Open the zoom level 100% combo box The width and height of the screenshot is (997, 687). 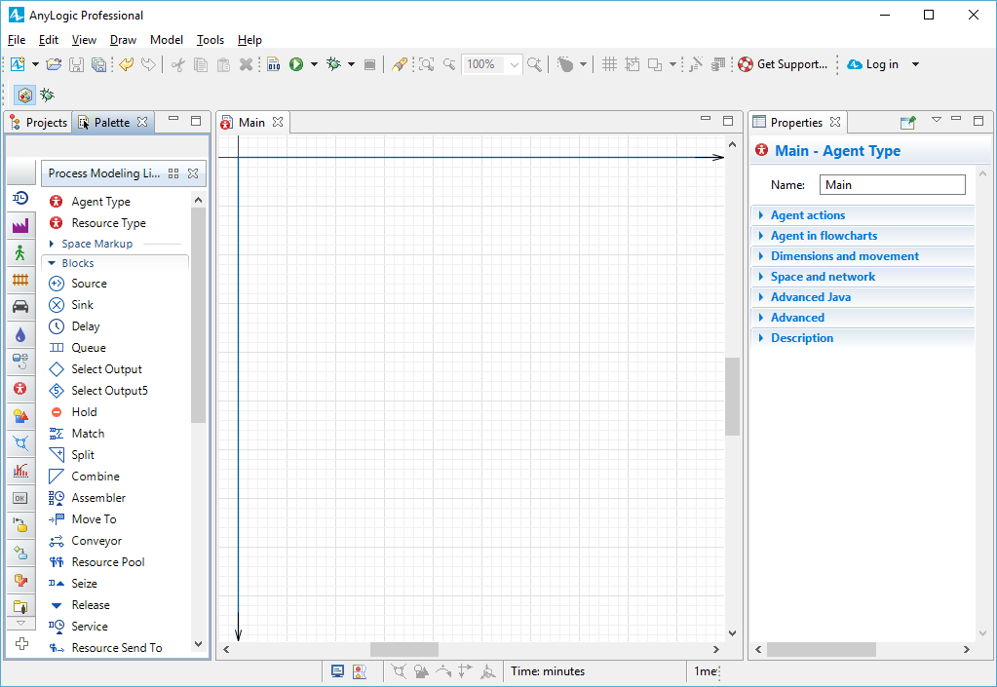pos(492,64)
